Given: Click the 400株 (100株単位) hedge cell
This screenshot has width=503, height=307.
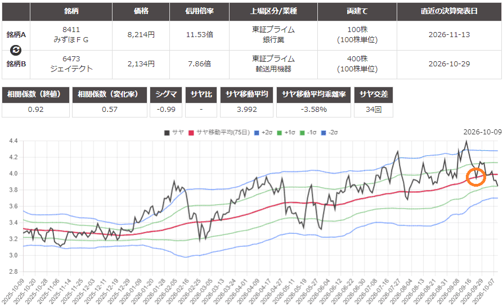Looking at the screenshot, I should [x=357, y=64].
